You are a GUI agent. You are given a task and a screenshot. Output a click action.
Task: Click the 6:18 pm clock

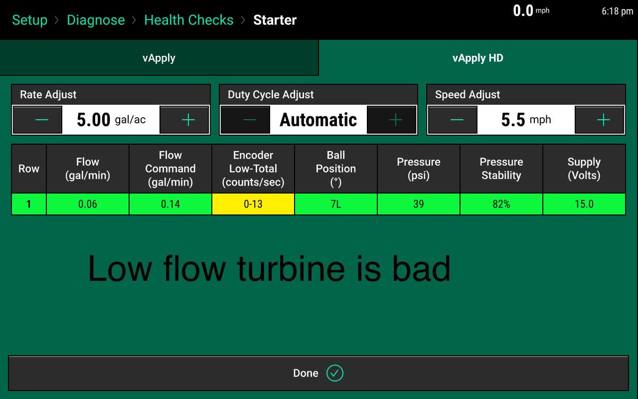[617, 11]
